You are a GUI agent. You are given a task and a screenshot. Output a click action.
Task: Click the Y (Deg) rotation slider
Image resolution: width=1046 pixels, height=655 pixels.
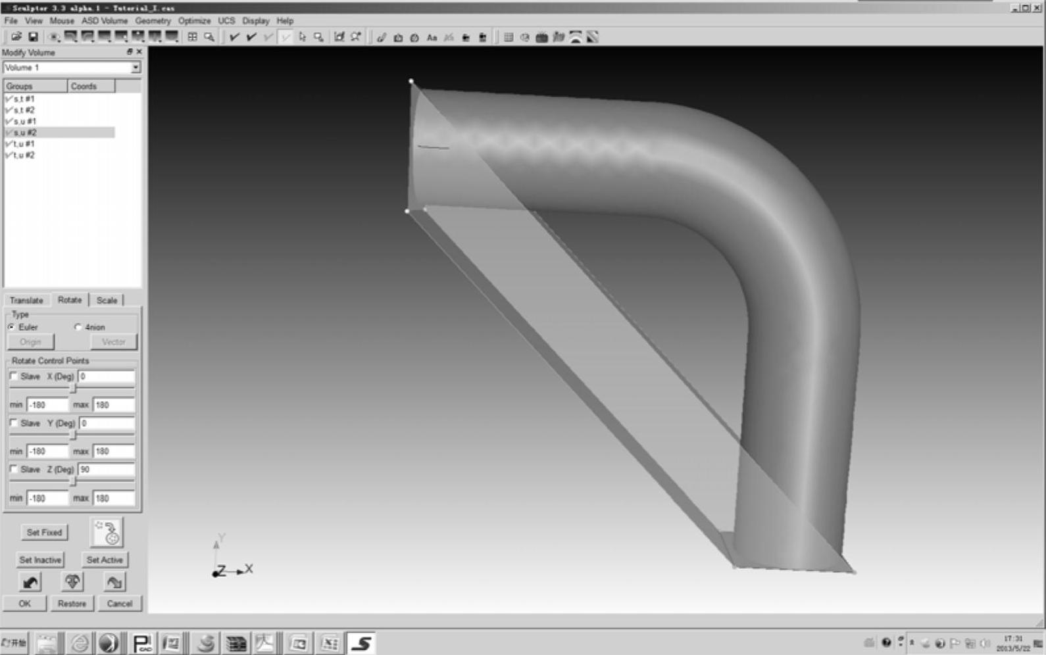point(73,435)
